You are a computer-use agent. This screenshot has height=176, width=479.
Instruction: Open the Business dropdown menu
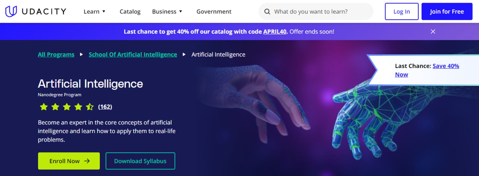167,12
